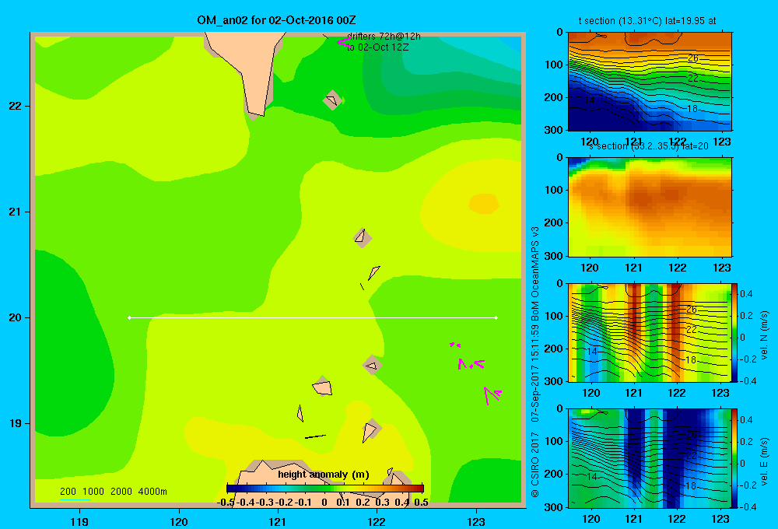Click the "0.4" tick on the vel. N color bar

pyautogui.click(x=746, y=294)
